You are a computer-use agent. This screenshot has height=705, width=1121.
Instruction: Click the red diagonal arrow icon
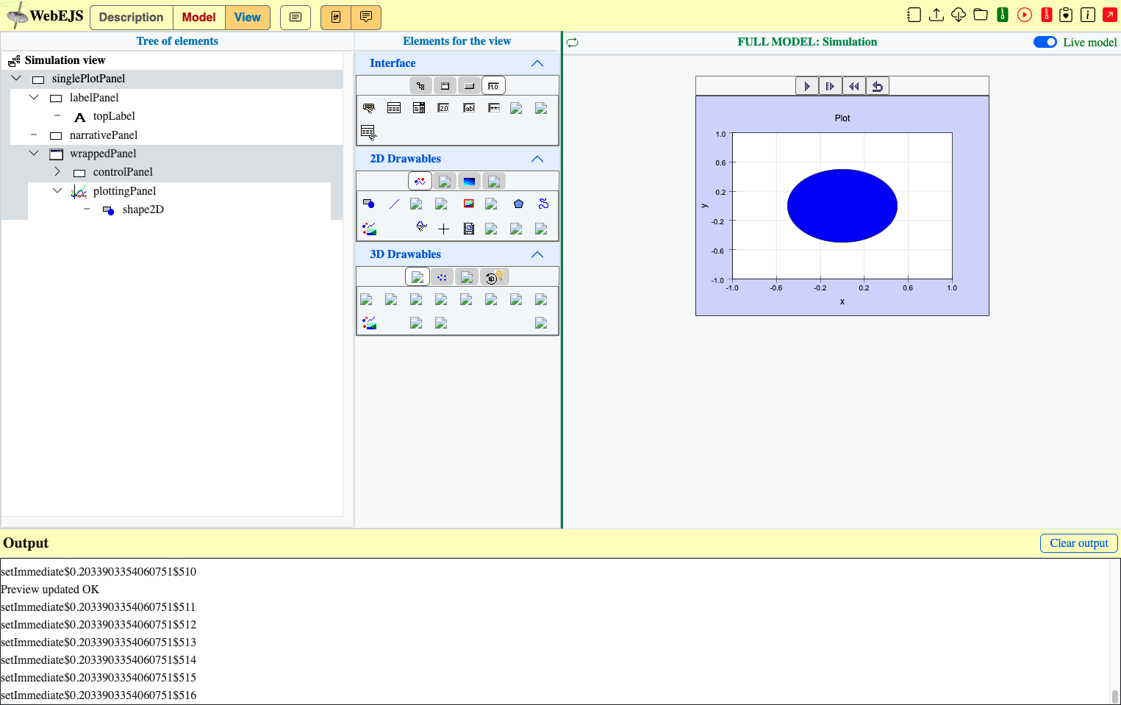pos(1110,15)
